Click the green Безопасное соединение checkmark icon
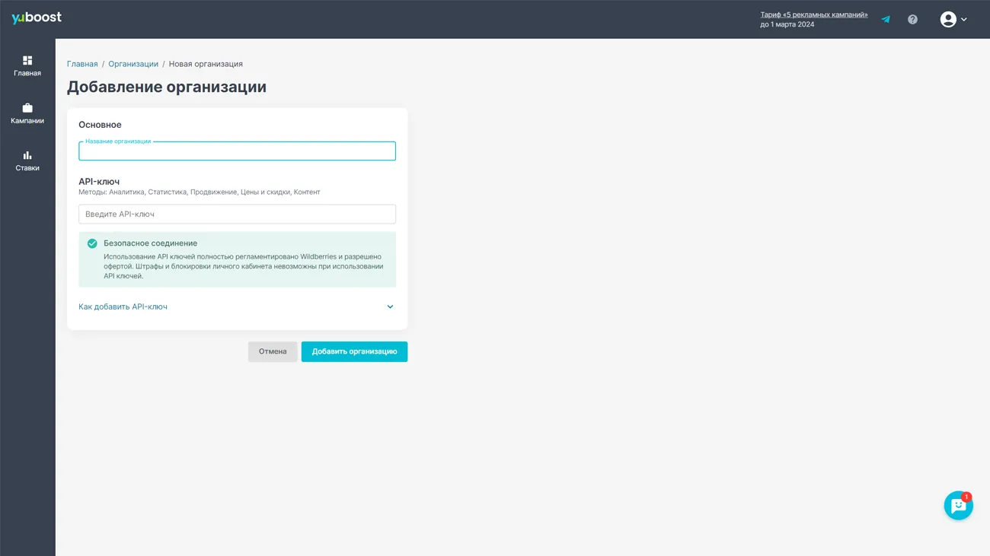The image size is (990, 556). tap(92, 243)
